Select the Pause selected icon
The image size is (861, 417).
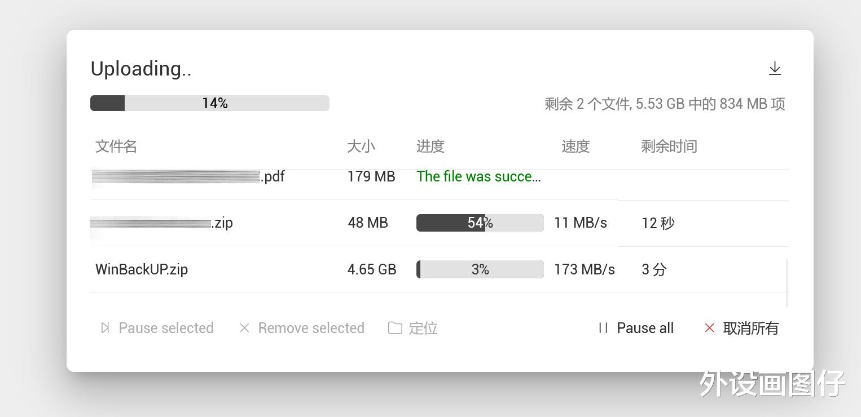coord(105,327)
